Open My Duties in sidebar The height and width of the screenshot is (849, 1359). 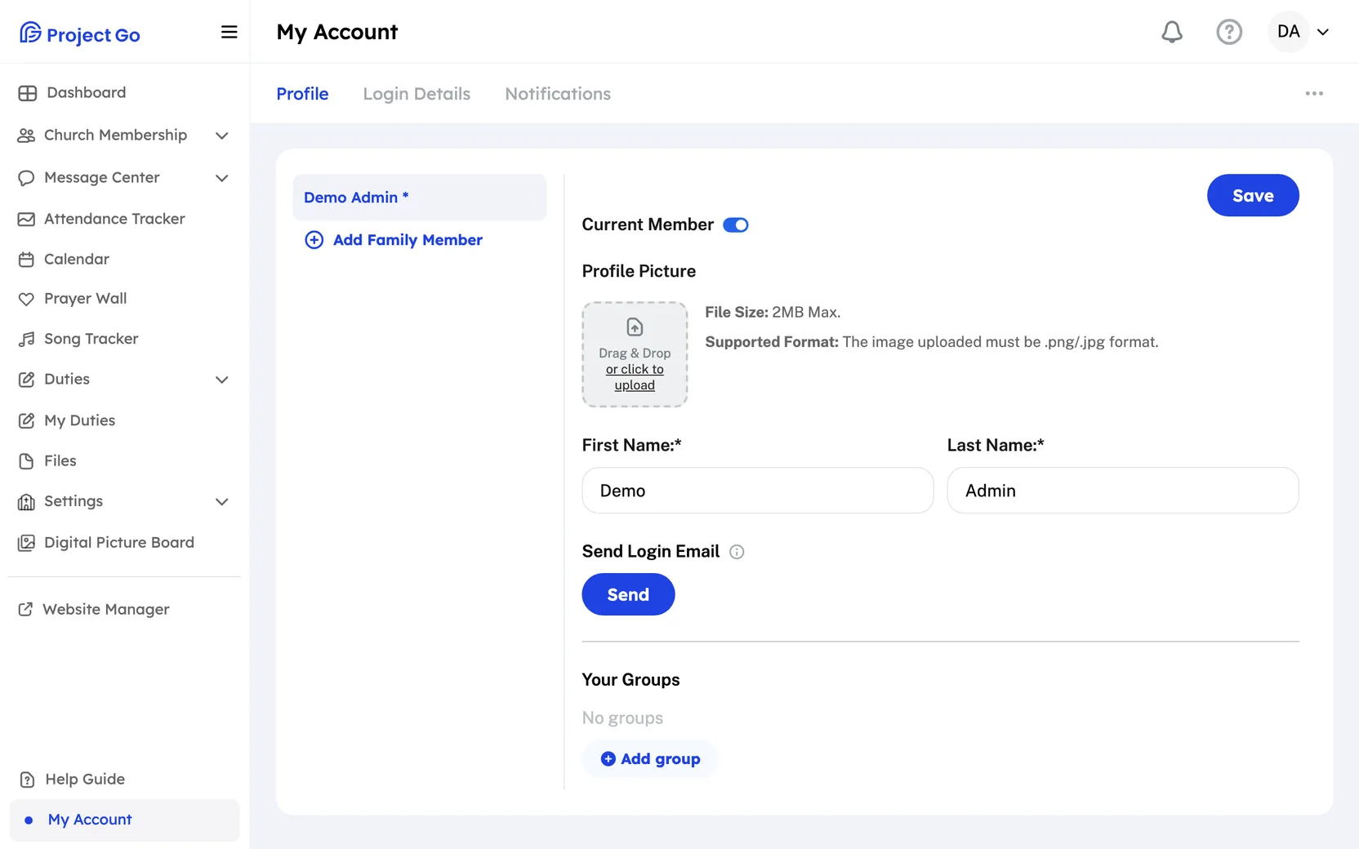(67, 421)
